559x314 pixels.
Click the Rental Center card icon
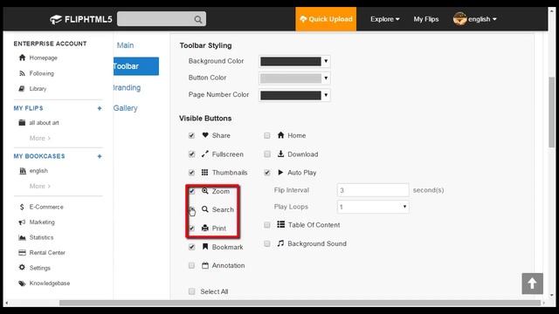click(22, 253)
